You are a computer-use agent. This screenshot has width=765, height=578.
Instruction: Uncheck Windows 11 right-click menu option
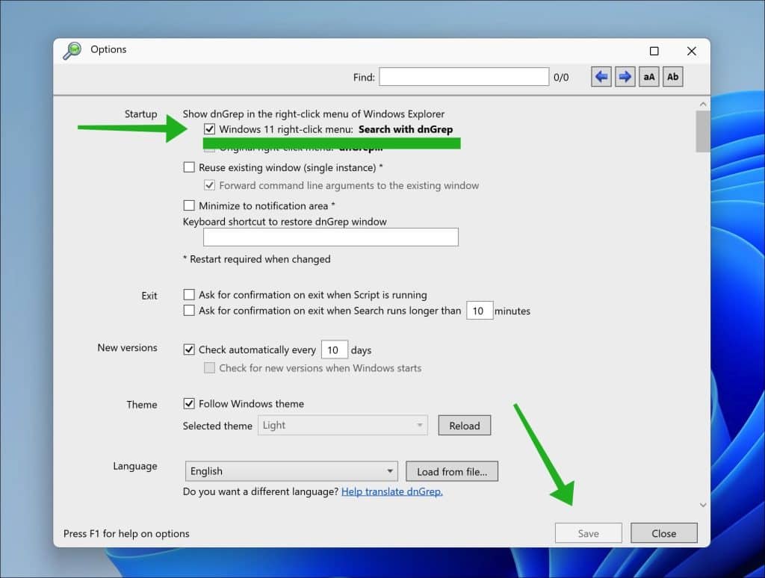209,129
